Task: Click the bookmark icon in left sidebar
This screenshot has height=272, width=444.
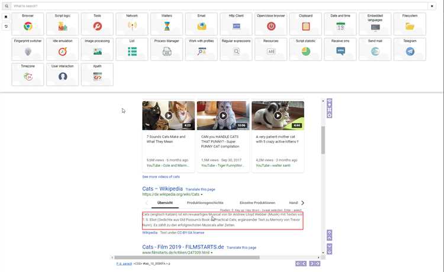Action: coord(6,17)
